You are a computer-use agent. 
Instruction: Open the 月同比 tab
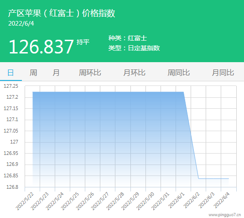click(x=223, y=73)
